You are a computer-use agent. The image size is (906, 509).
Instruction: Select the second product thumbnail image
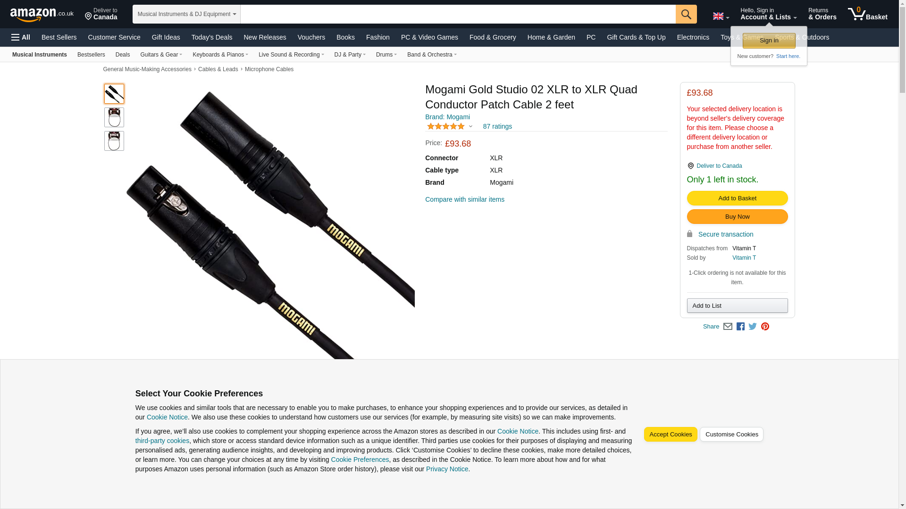tap(114, 117)
